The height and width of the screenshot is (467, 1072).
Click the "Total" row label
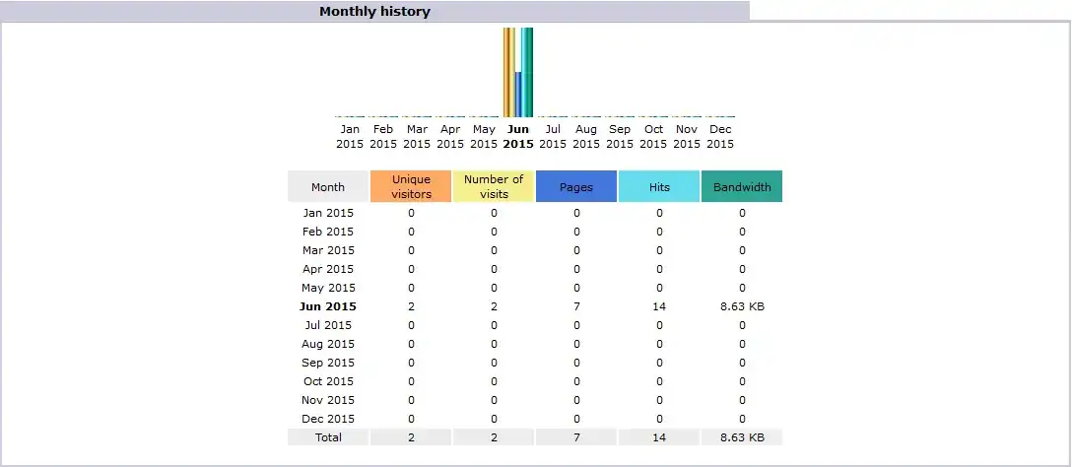coord(328,436)
